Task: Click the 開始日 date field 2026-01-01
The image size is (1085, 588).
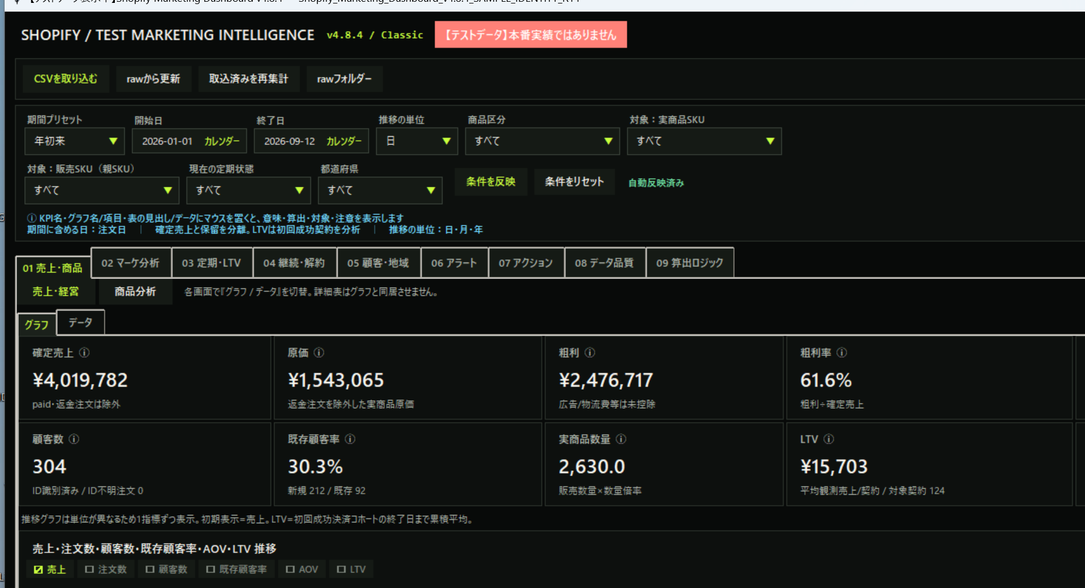Action: [x=167, y=141]
